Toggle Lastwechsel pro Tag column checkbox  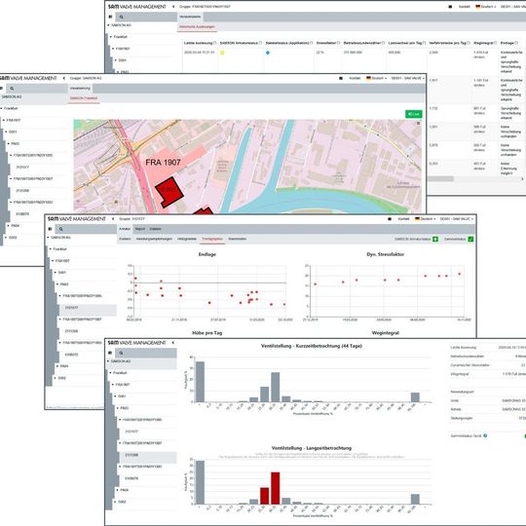[x=425, y=43]
